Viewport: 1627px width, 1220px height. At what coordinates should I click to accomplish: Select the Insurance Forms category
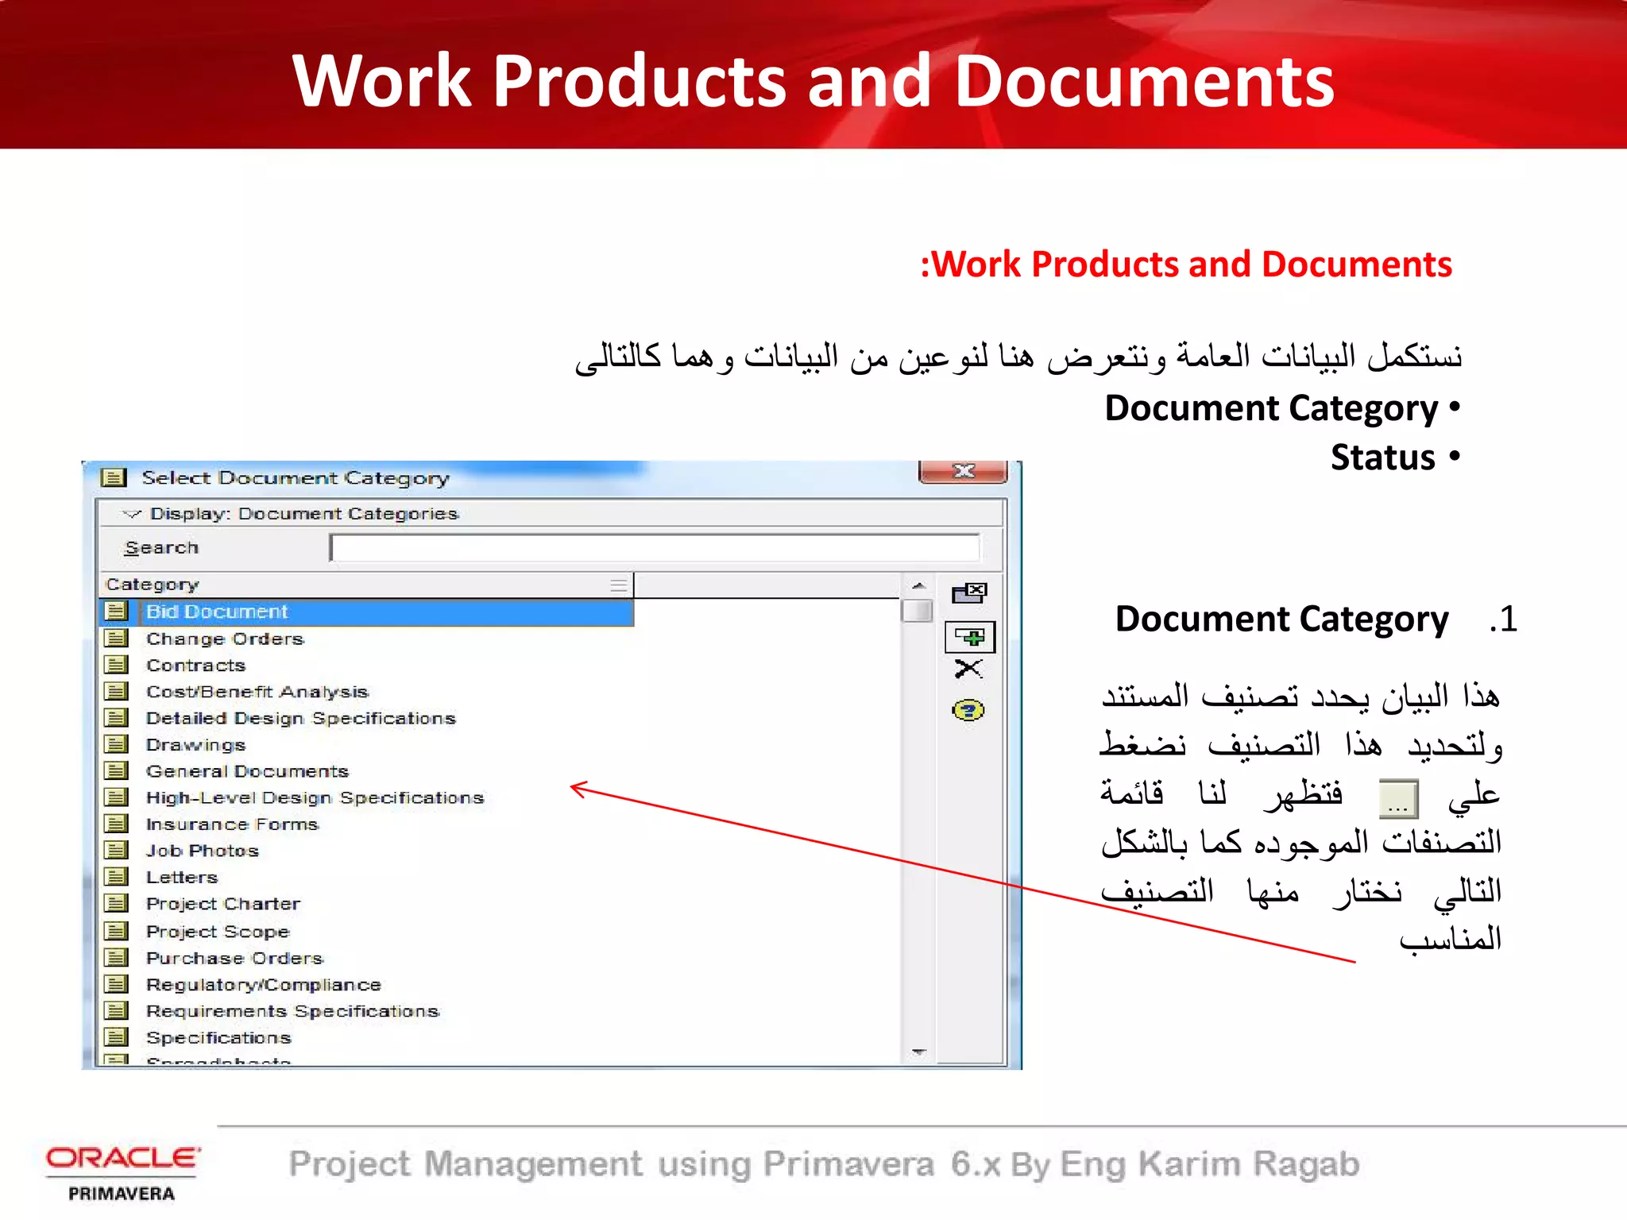tap(232, 824)
